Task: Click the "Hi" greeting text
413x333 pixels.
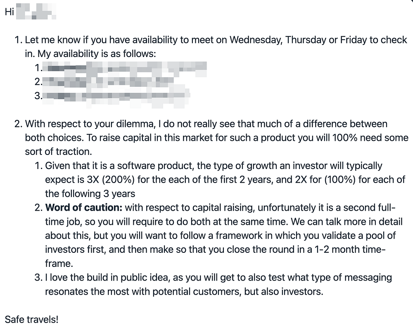Action: [9, 12]
